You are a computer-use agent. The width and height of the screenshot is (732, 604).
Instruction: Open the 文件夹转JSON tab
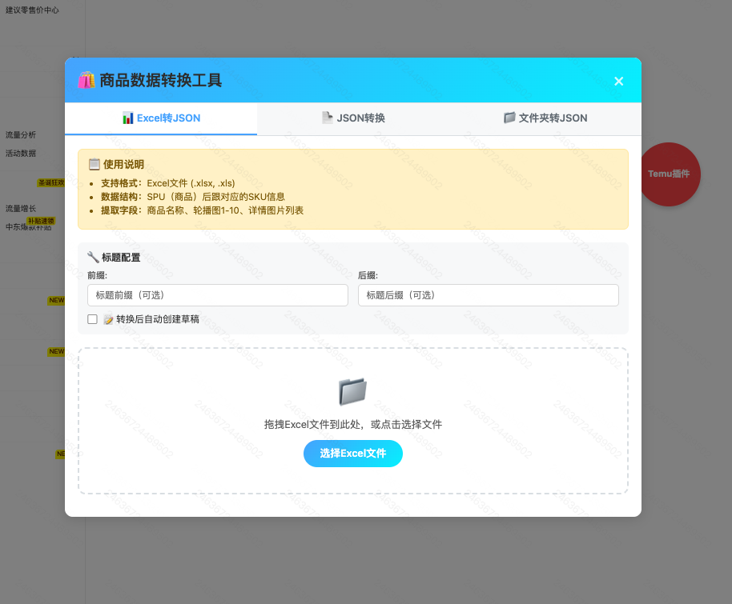click(547, 118)
